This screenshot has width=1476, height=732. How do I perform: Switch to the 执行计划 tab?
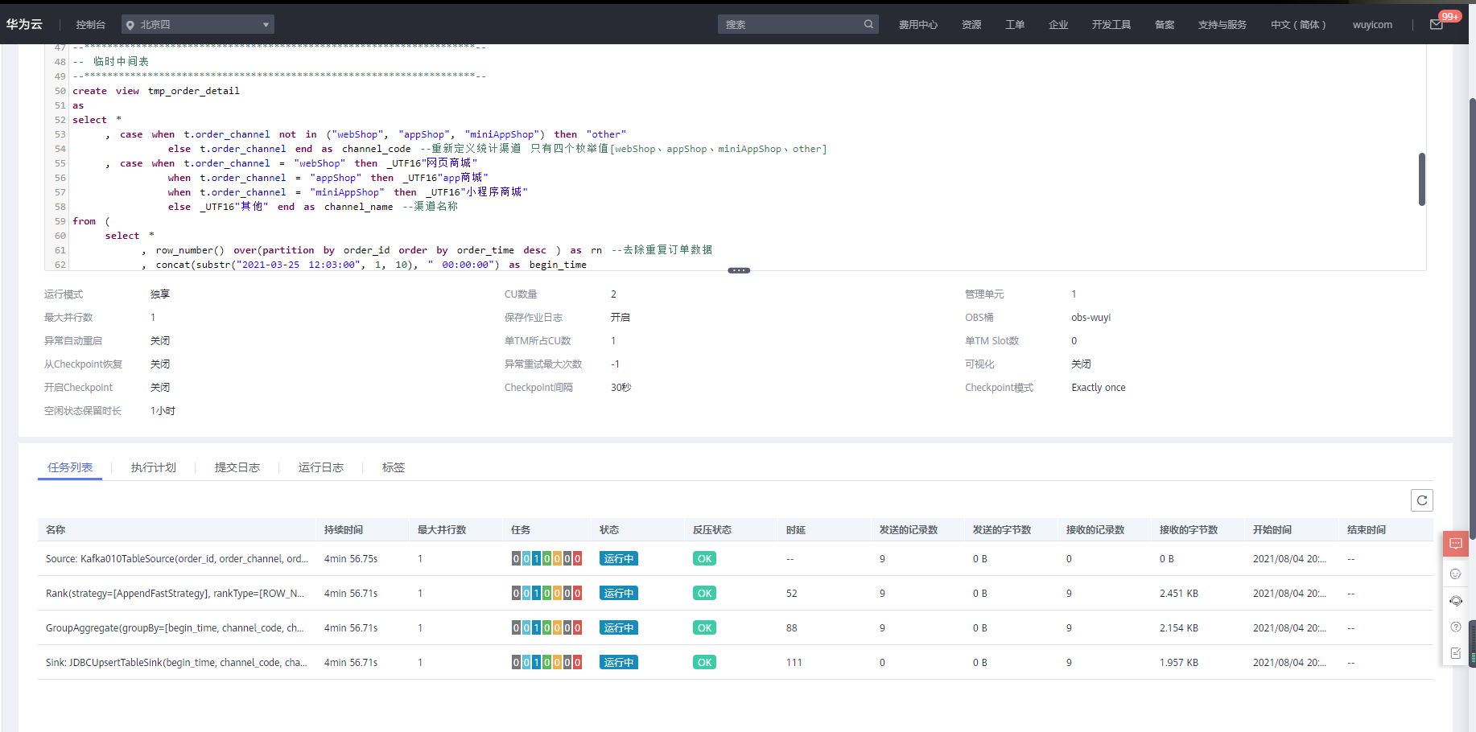(153, 467)
